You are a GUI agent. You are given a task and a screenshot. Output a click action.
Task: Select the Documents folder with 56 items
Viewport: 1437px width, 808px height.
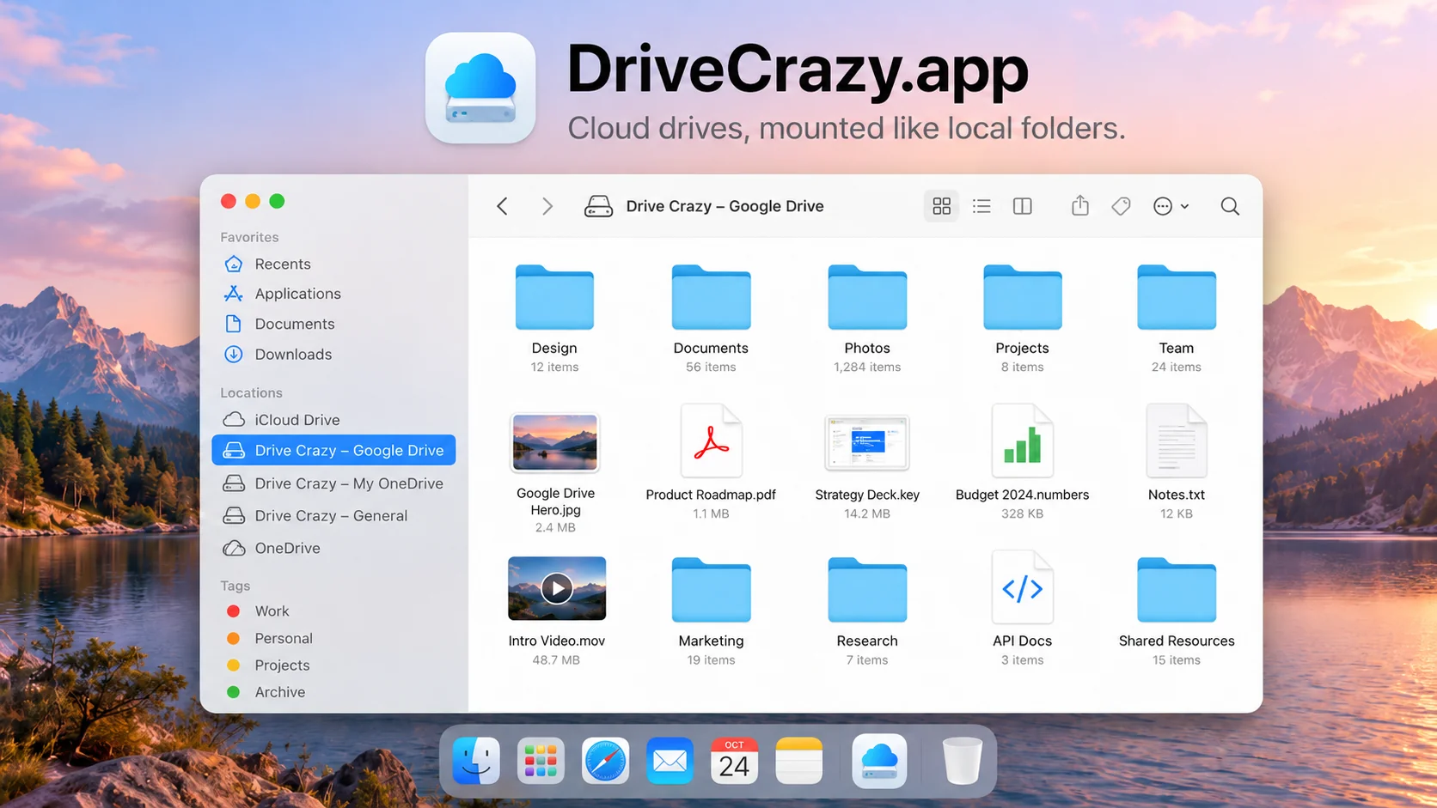(711, 297)
